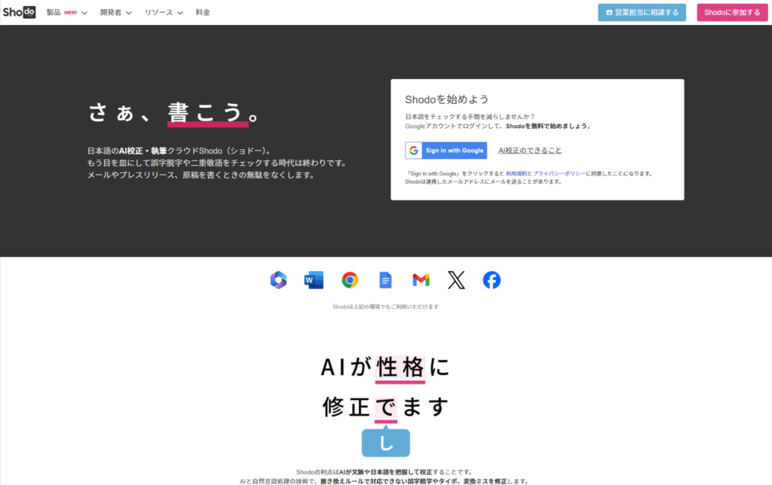Select the Google Docs icon

click(385, 280)
